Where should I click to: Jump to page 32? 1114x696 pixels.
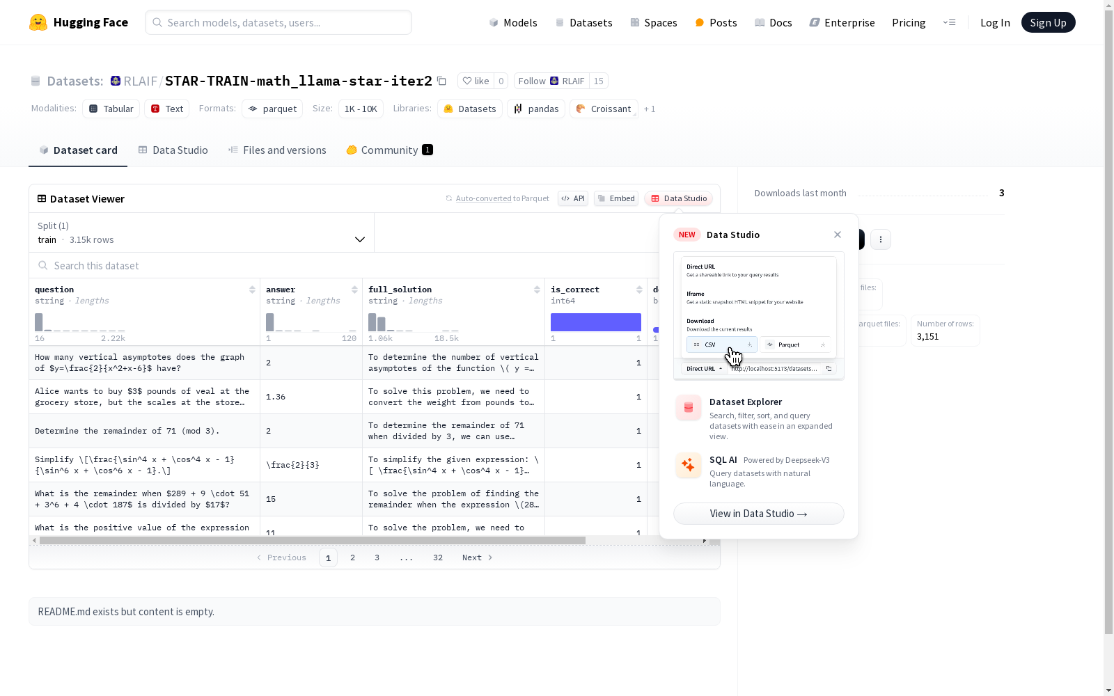click(x=438, y=557)
